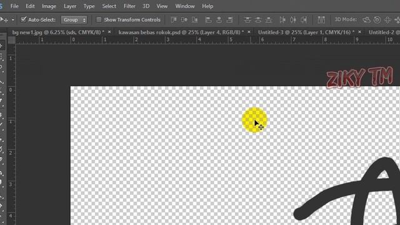Open the Type menu

(x=89, y=6)
